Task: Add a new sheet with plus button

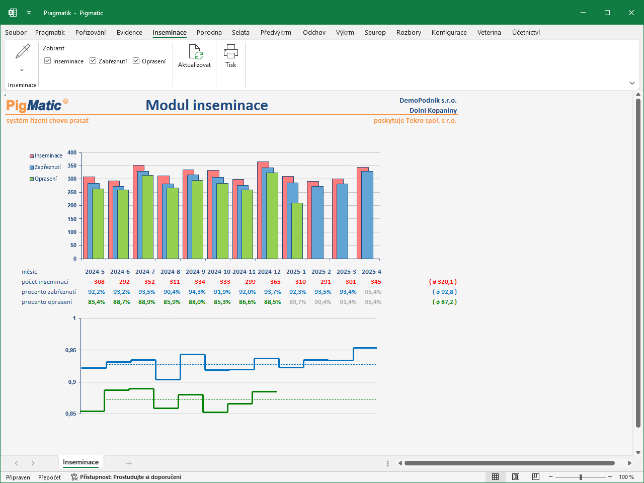Action: [x=129, y=463]
